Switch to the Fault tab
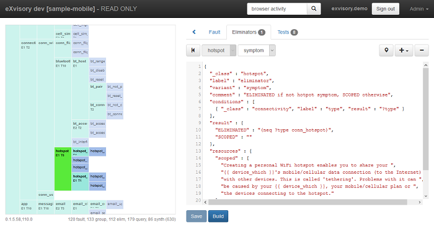The height and width of the screenshot is (225, 434). pos(215,32)
